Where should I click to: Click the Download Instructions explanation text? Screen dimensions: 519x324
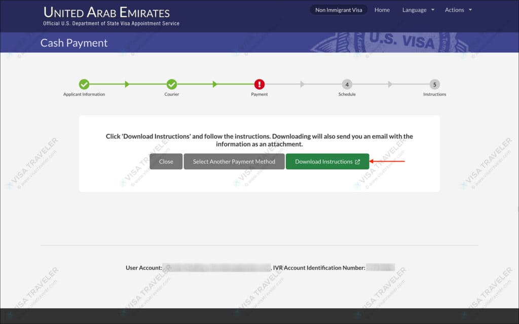point(259,140)
